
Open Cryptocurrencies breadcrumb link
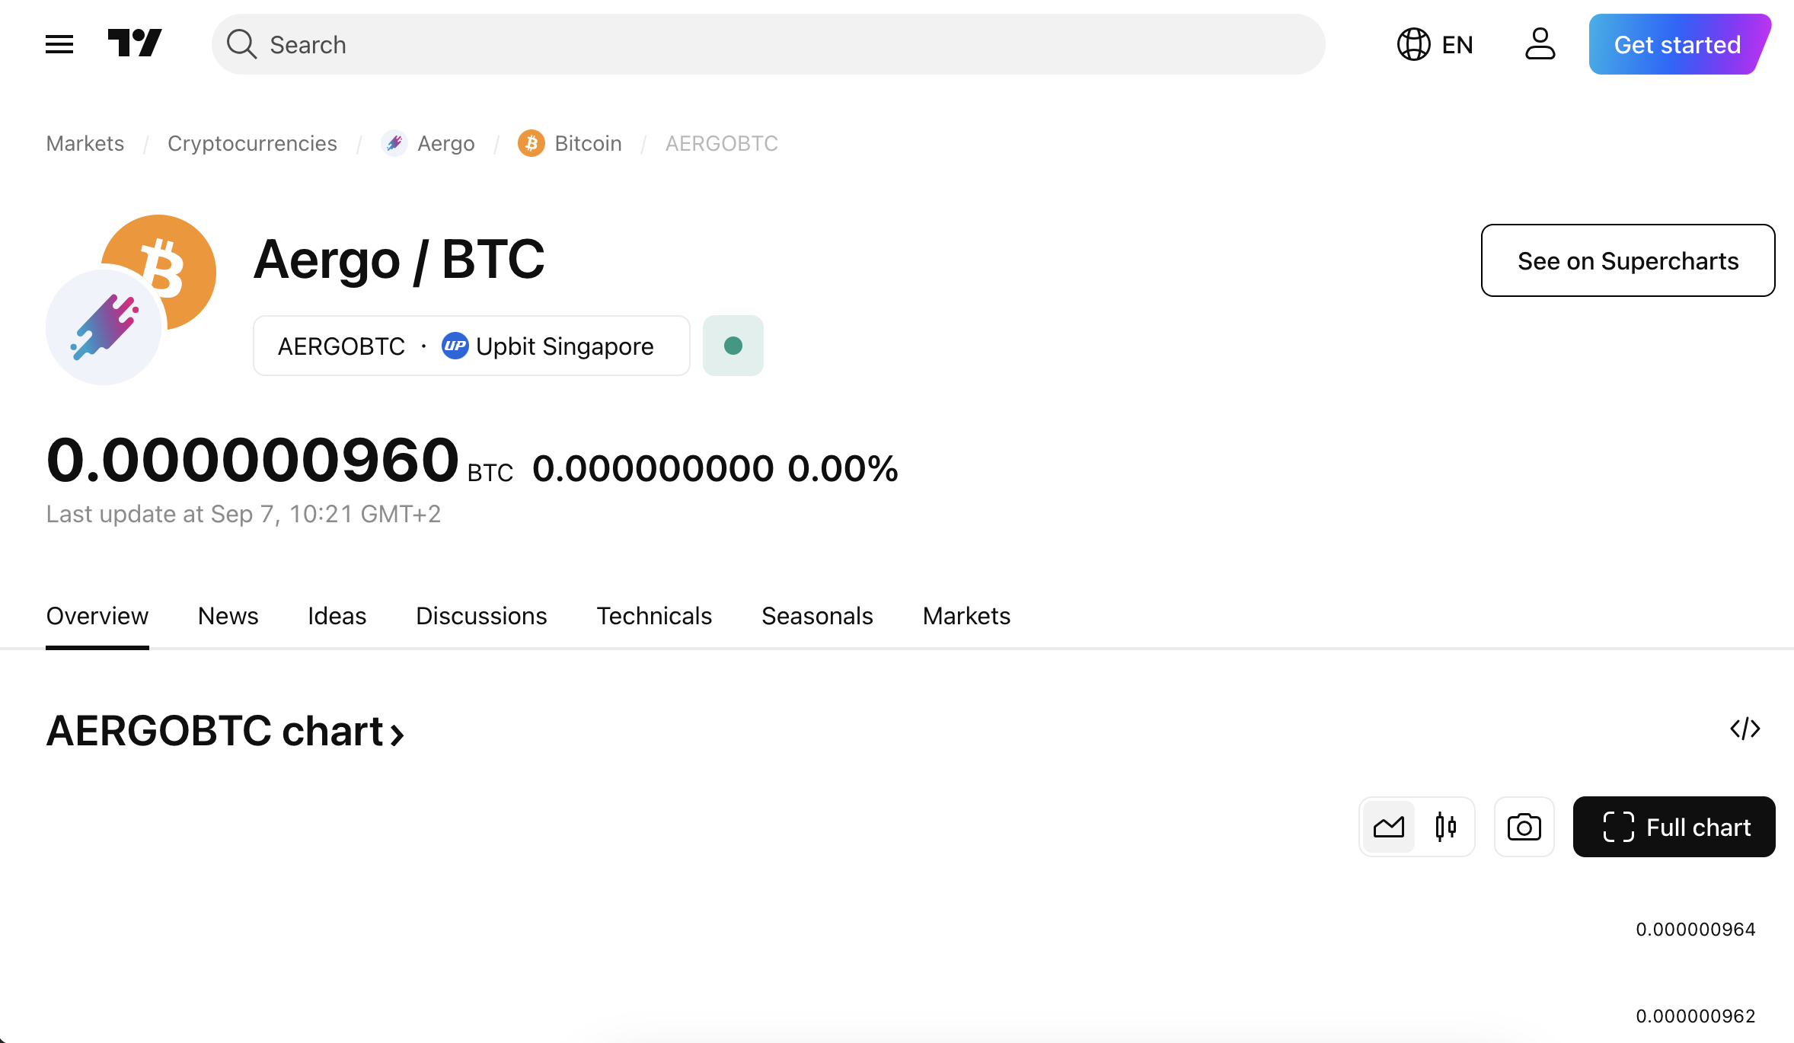[x=252, y=143]
